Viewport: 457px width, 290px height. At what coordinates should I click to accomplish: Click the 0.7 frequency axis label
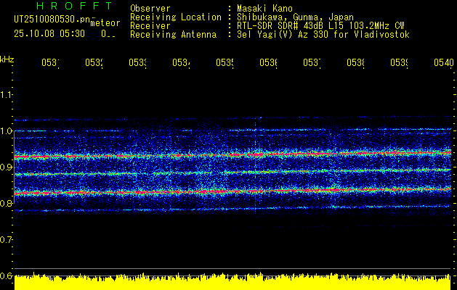point(6,240)
